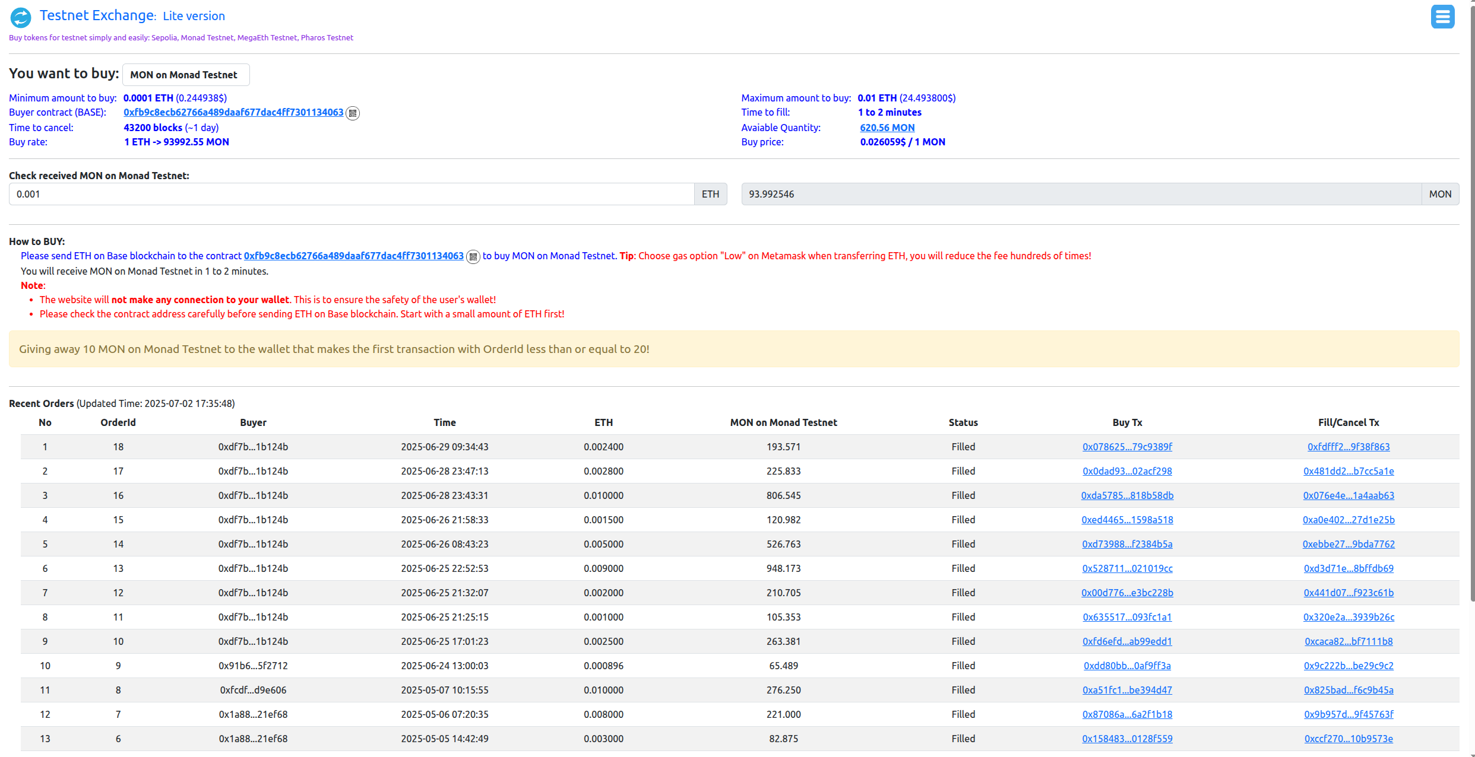The image size is (1475, 757).
Task: Open Fill Tx 0x9b957d...9f45763f link
Action: 1349,714
